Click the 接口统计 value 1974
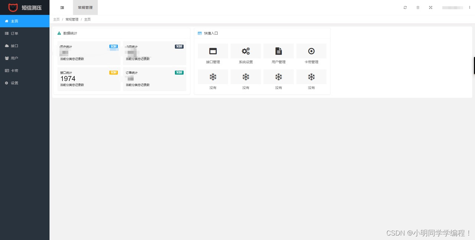475x240 pixels. tap(68, 79)
